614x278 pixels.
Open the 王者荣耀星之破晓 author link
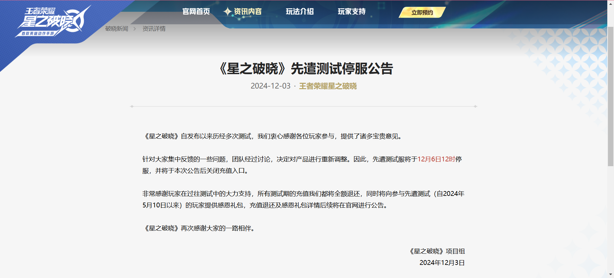point(328,86)
